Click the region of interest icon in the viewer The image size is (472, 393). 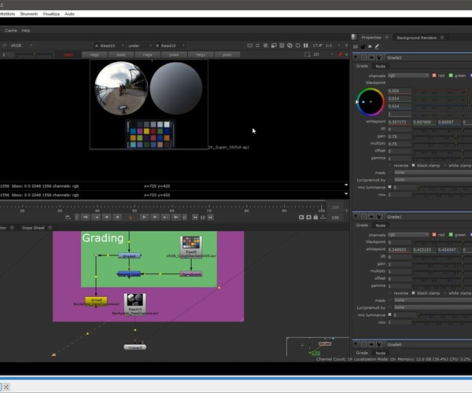[x=308, y=54]
